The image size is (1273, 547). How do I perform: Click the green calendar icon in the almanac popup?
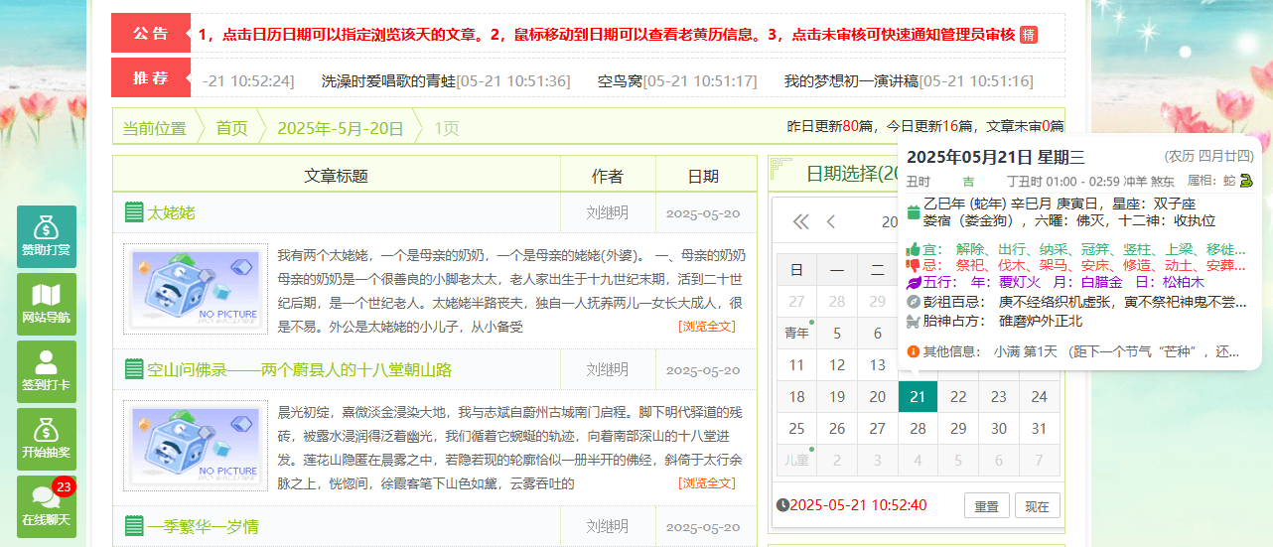(914, 212)
